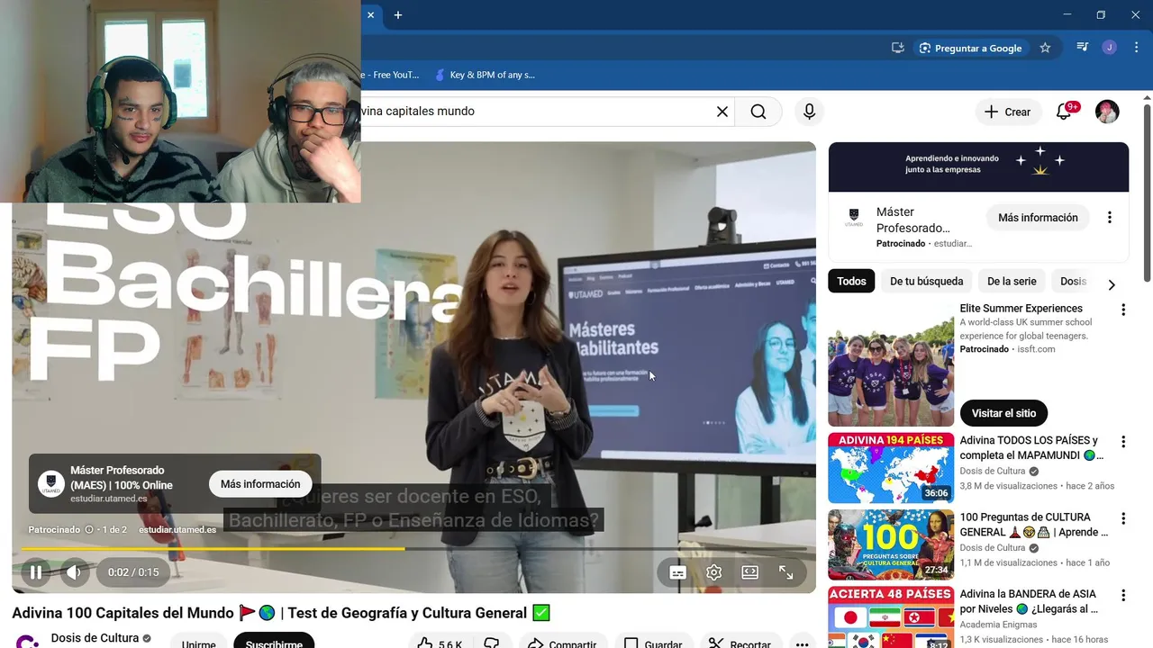1153x648 pixels.
Task: Pause the video playback
Action: [36, 572]
